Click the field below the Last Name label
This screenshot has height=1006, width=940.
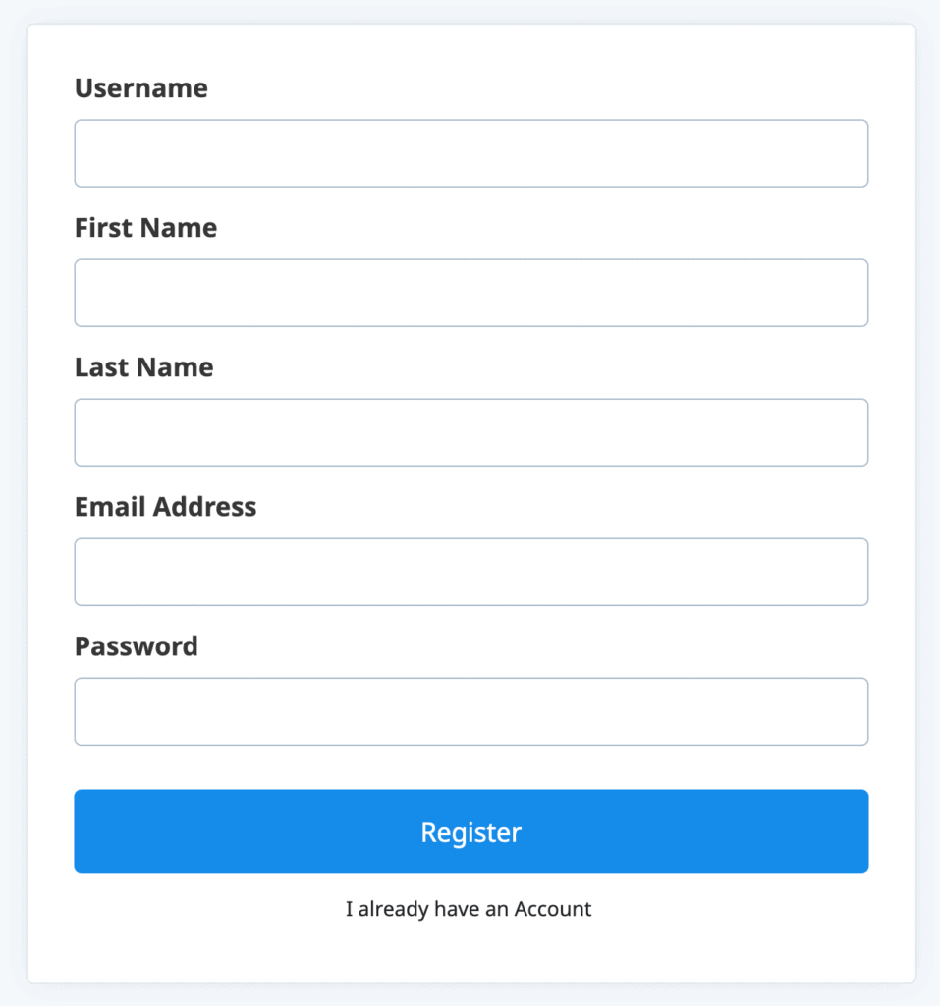470,432
